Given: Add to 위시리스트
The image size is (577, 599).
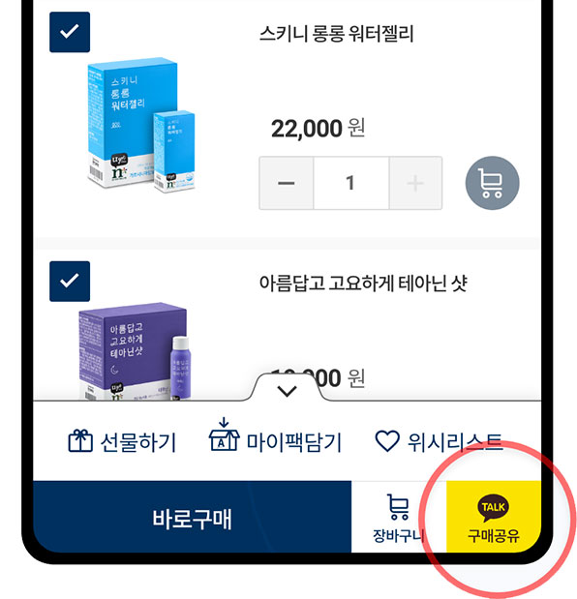Looking at the screenshot, I should (454, 442).
